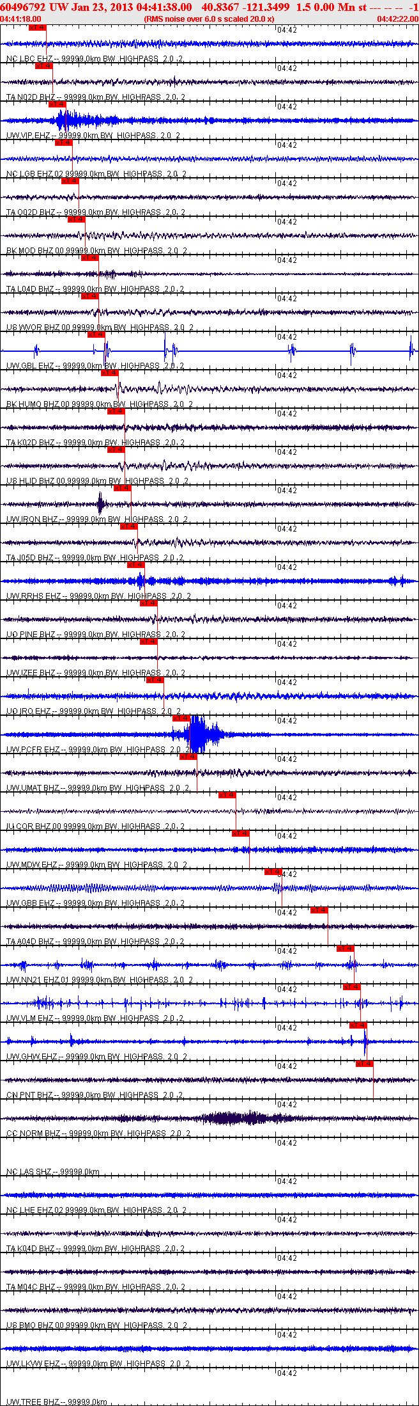Click the pick marker on the UW VLM trace

tap(351, 987)
